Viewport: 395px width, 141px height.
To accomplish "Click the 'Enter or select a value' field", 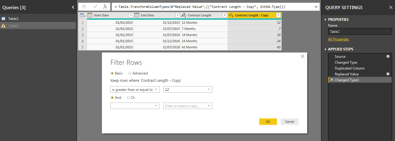I will coord(188,106).
